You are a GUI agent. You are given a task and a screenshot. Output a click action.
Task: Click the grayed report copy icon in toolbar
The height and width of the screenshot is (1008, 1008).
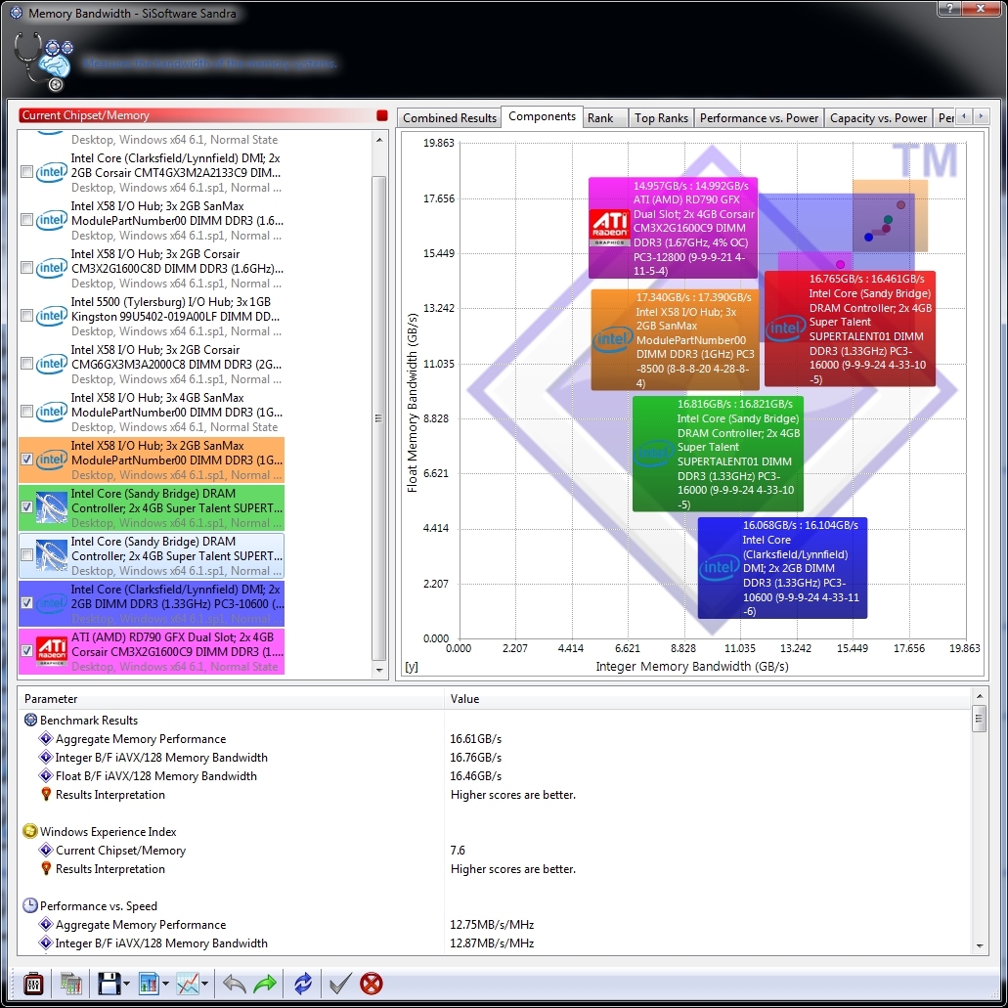(x=70, y=984)
